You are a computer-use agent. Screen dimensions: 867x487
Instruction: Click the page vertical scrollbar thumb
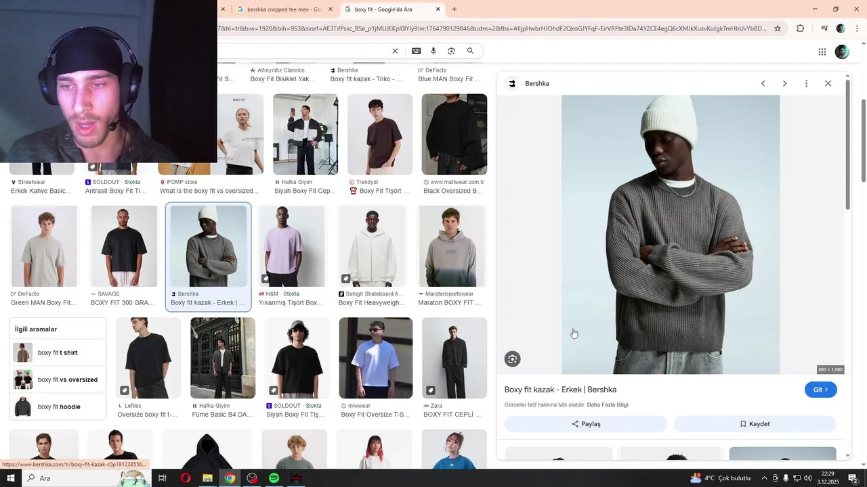pyautogui.click(x=864, y=140)
